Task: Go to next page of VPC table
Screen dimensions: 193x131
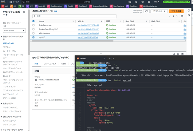Action: [x=177, y=16]
